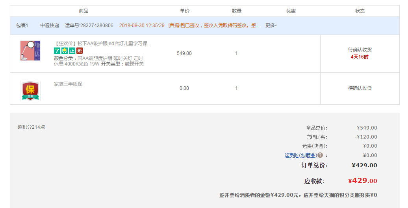Open the 保 three-year warranty thumbnail
Viewport: 408px width, 208px height.
[30, 91]
